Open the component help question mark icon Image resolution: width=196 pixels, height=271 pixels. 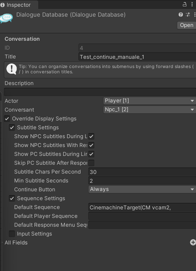(181, 15)
